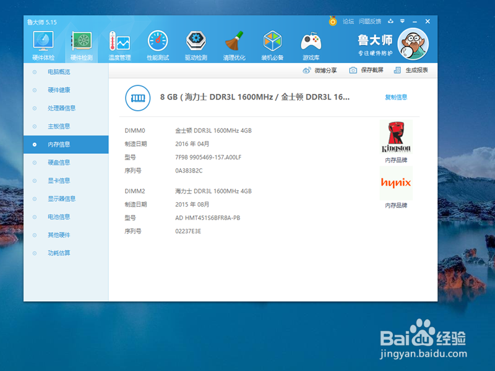Share via 微博分享
The image size is (495, 371).
pyautogui.click(x=320, y=70)
